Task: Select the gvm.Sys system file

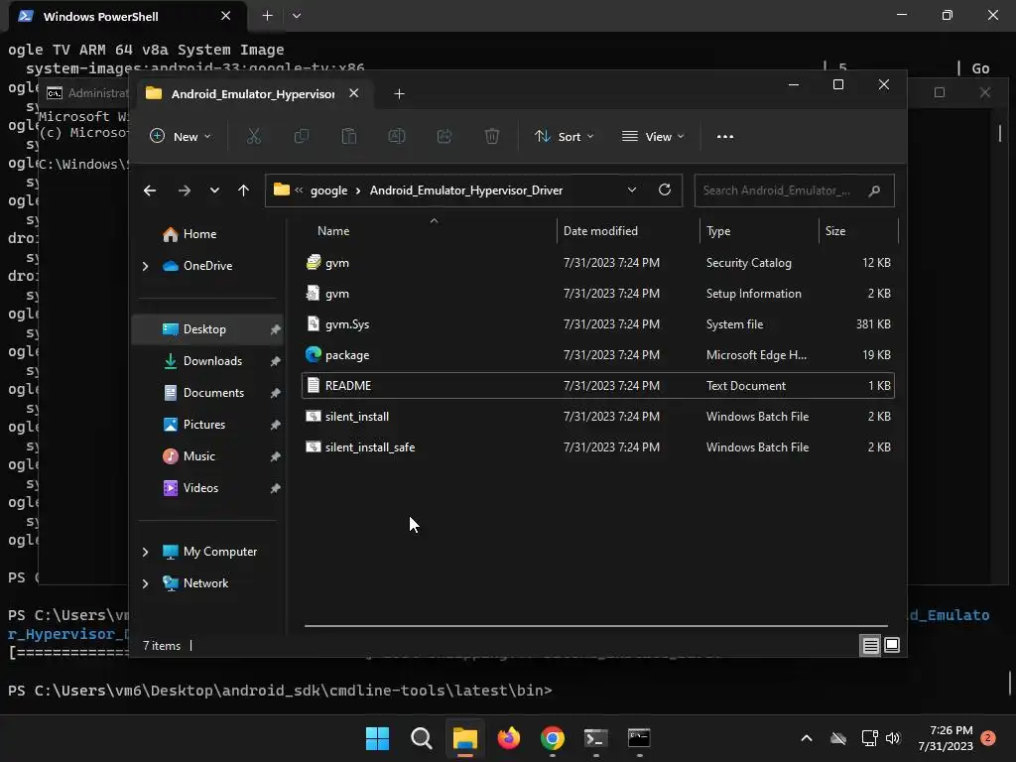Action: tap(596, 324)
